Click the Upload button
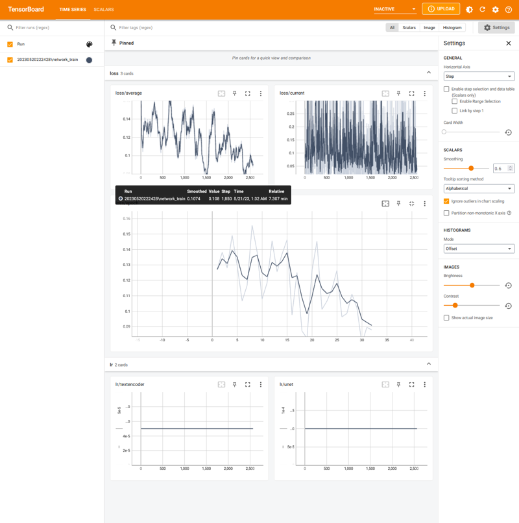The width and height of the screenshot is (519, 523). click(441, 9)
